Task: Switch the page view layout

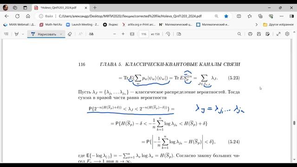Action: [179, 34]
